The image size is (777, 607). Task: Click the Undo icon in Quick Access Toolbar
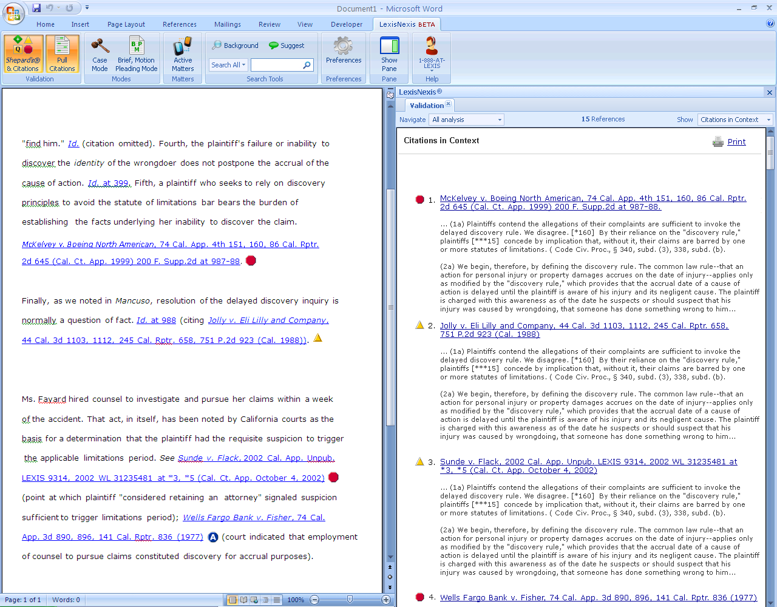pyautogui.click(x=50, y=8)
